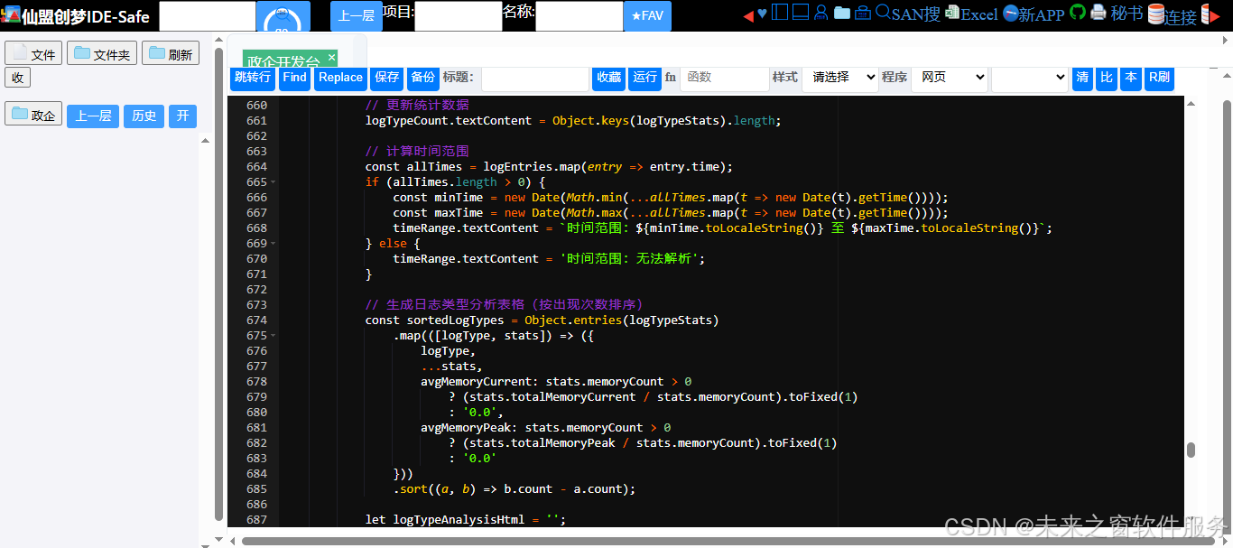The width and height of the screenshot is (1233, 548).
Task: Click the R刷 refresh button
Action: pyautogui.click(x=1159, y=78)
